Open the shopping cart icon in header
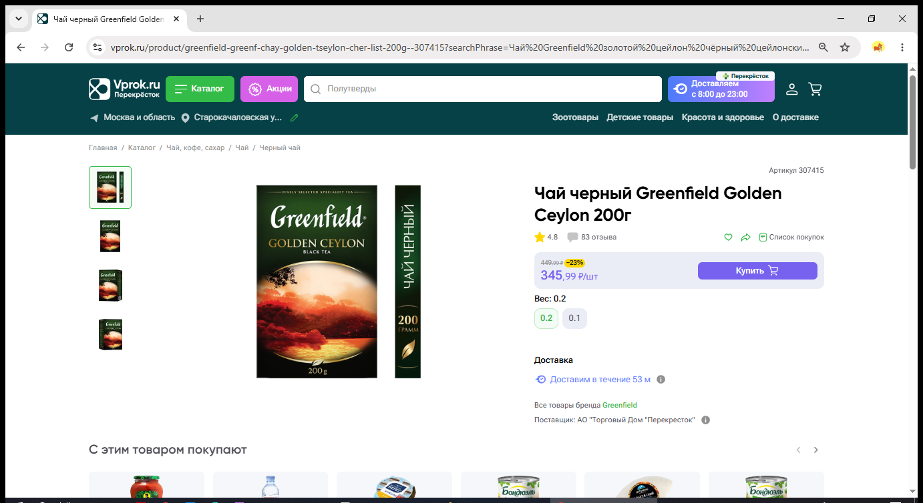Viewport: 923px width, 503px height. [815, 89]
